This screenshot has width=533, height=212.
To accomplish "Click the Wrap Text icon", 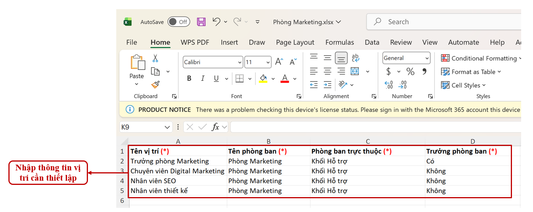I will coord(355,58).
